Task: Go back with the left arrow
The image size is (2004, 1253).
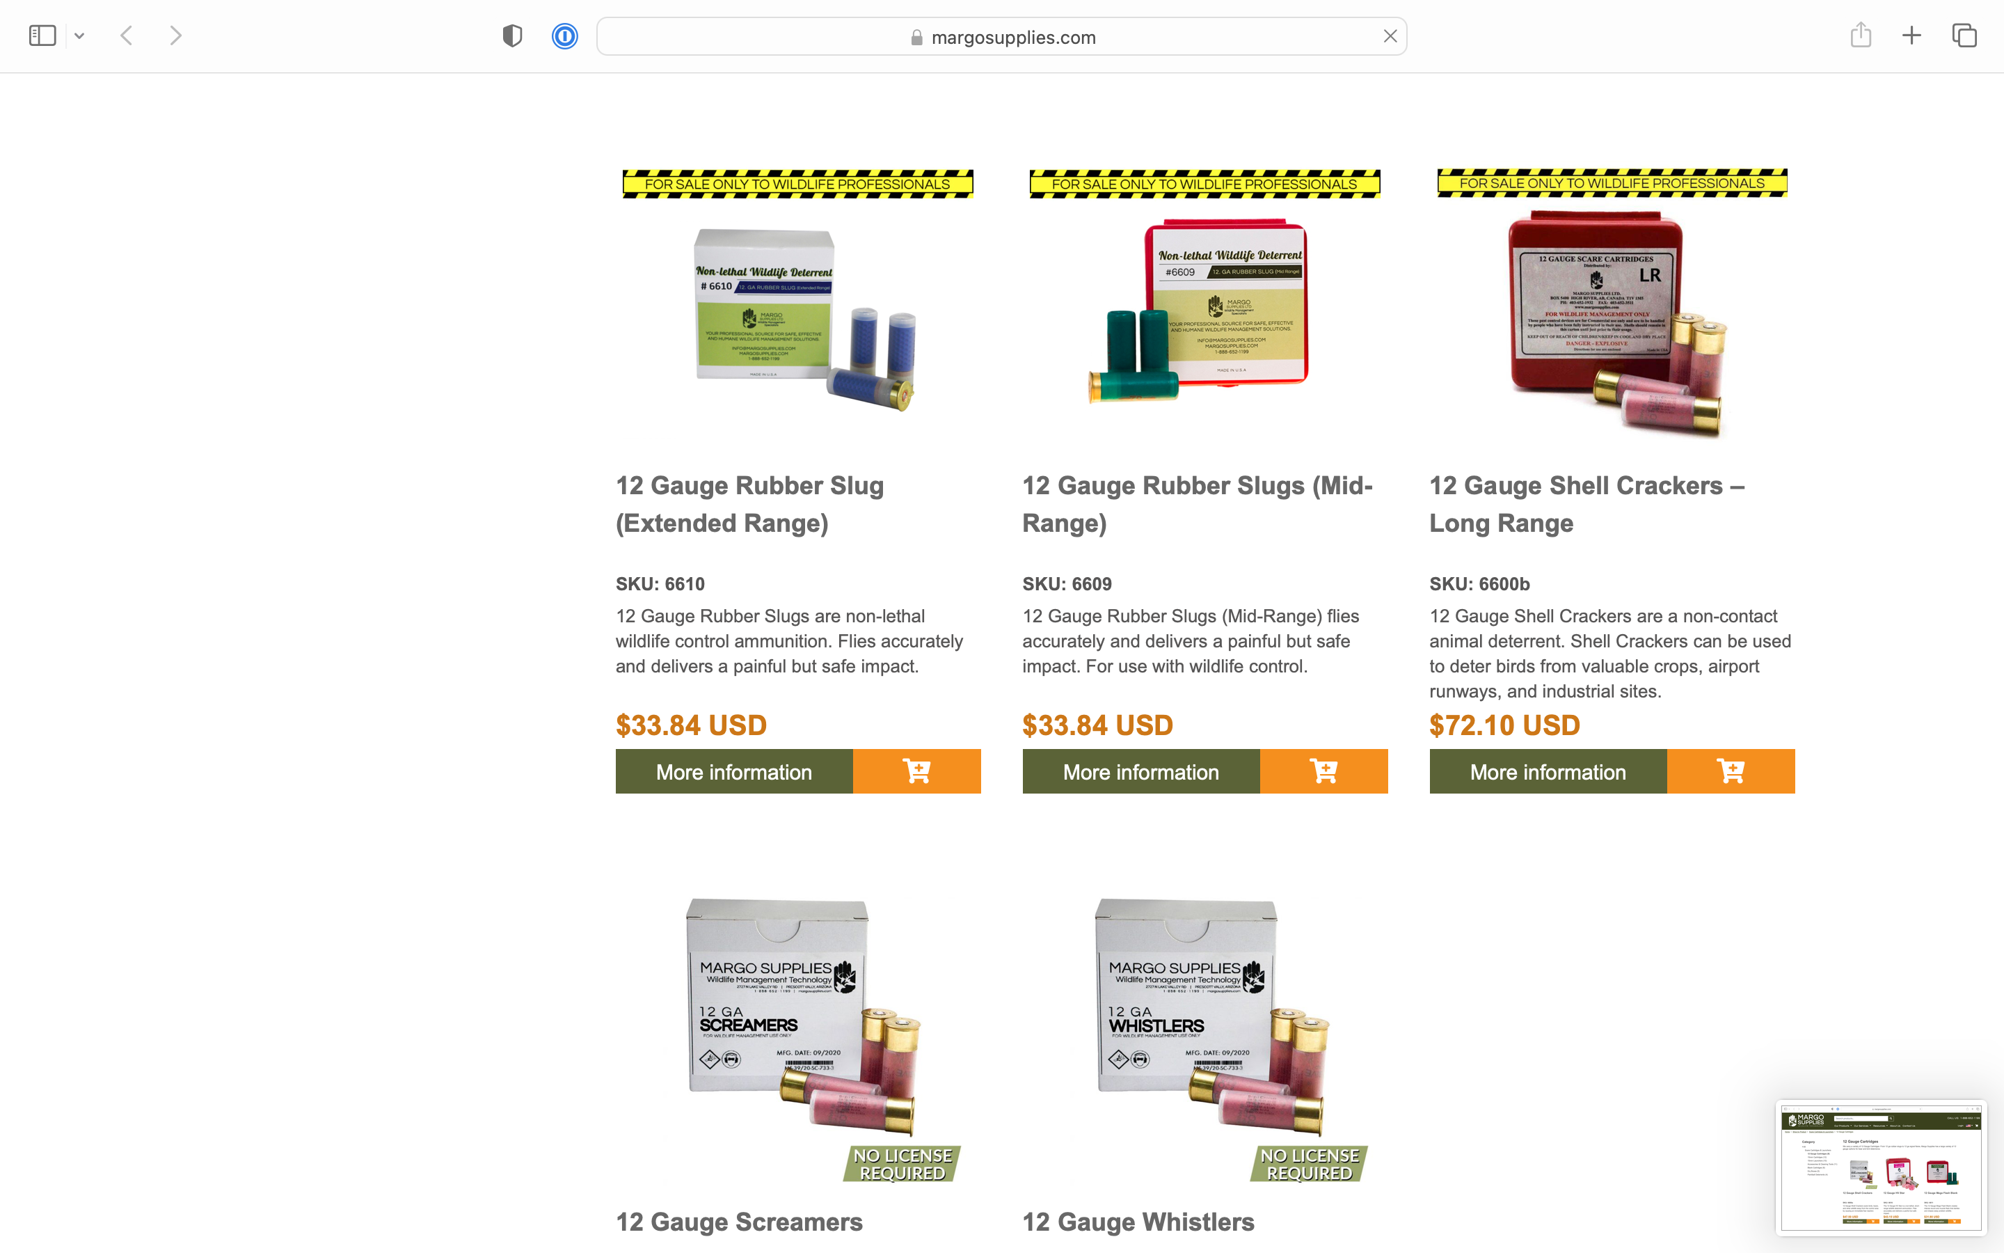Action: (127, 36)
